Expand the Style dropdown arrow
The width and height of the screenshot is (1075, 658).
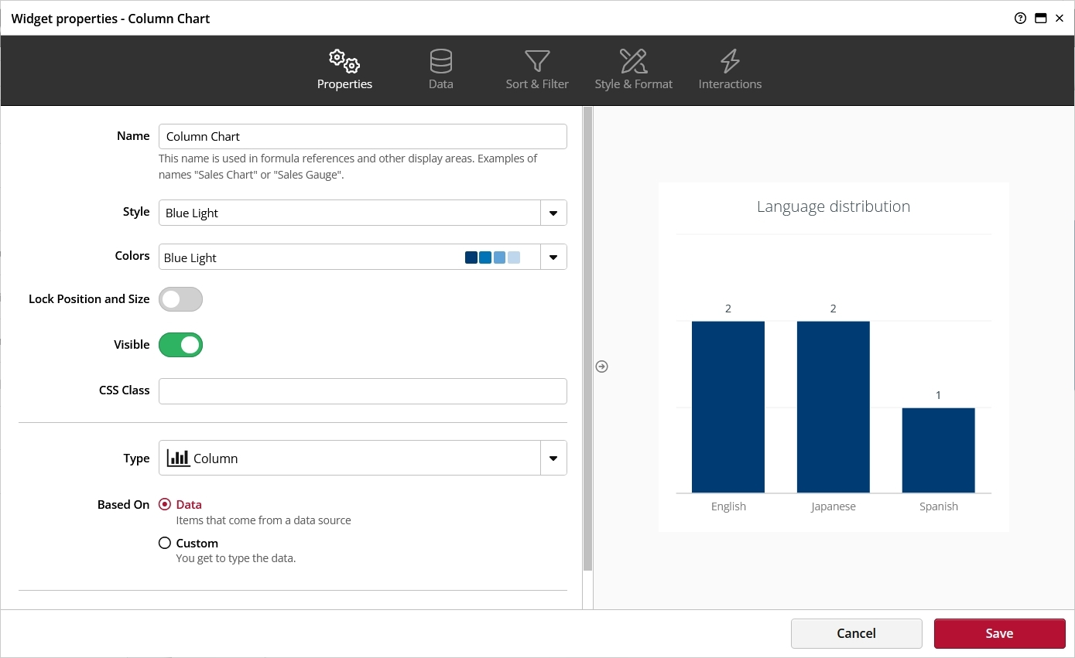(x=553, y=213)
